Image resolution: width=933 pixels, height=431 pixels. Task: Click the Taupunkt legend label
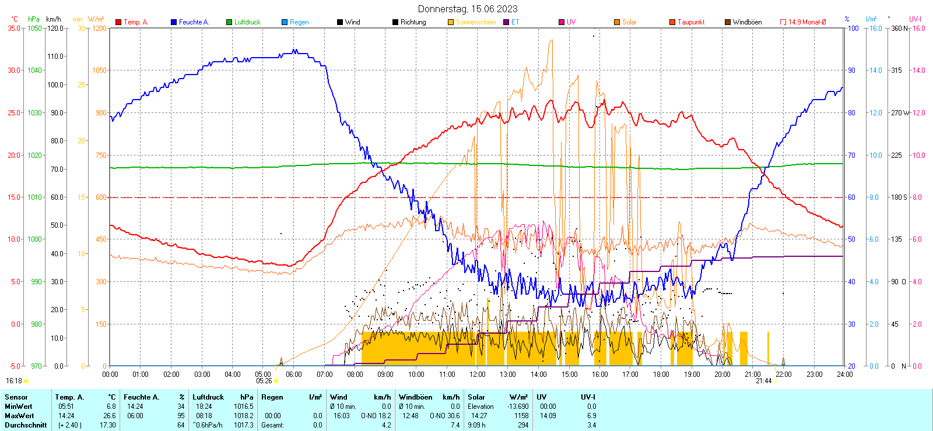click(x=691, y=22)
